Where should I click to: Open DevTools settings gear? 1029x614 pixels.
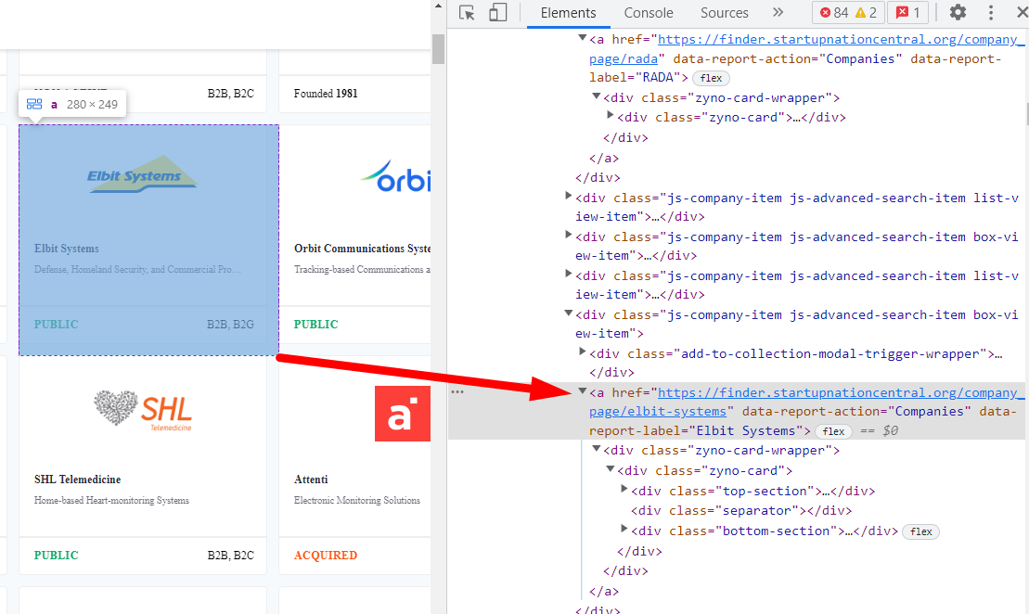(958, 12)
